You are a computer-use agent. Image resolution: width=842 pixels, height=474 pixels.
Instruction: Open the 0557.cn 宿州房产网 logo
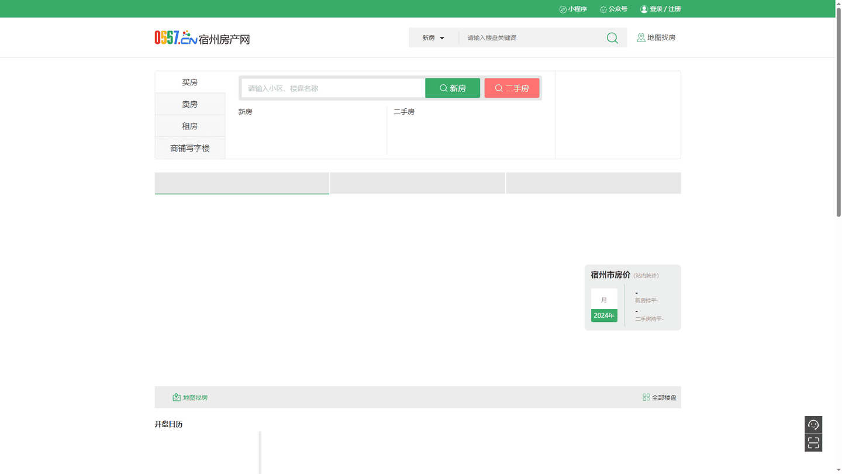point(202,38)
